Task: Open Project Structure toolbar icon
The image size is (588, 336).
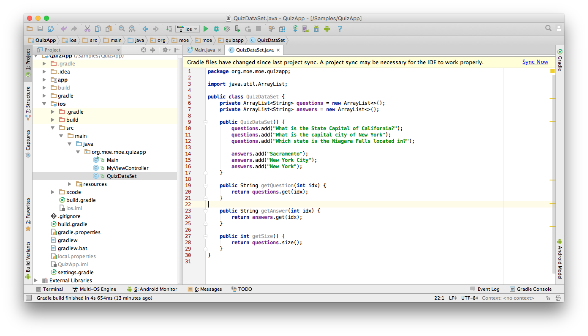Action: point(282,29)
